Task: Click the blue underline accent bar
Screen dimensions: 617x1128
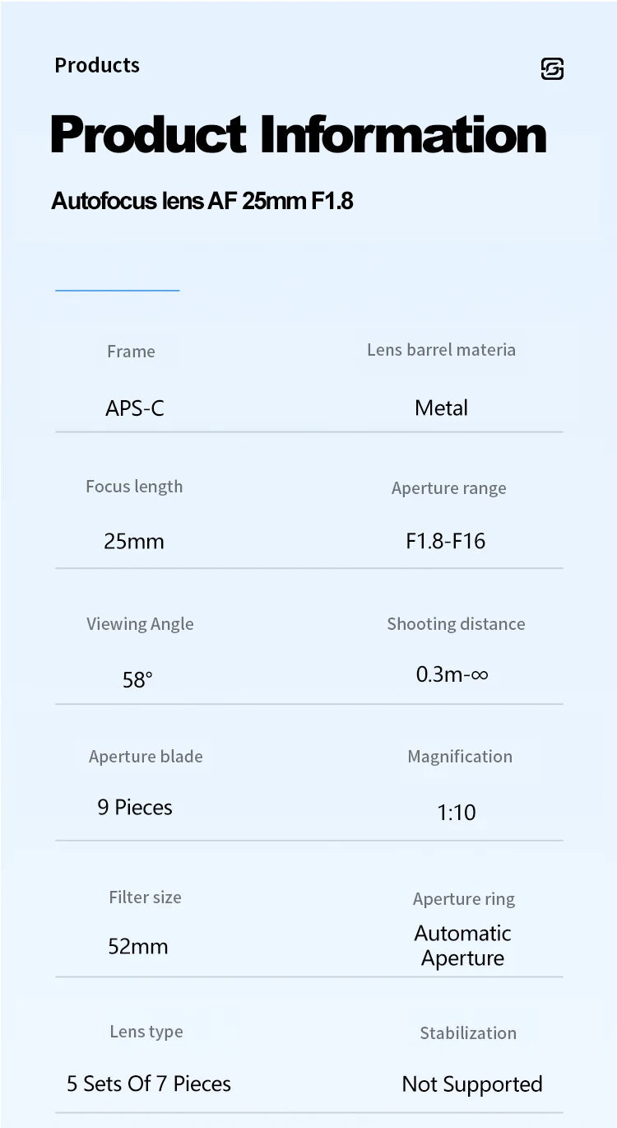Action: point(117,290)
